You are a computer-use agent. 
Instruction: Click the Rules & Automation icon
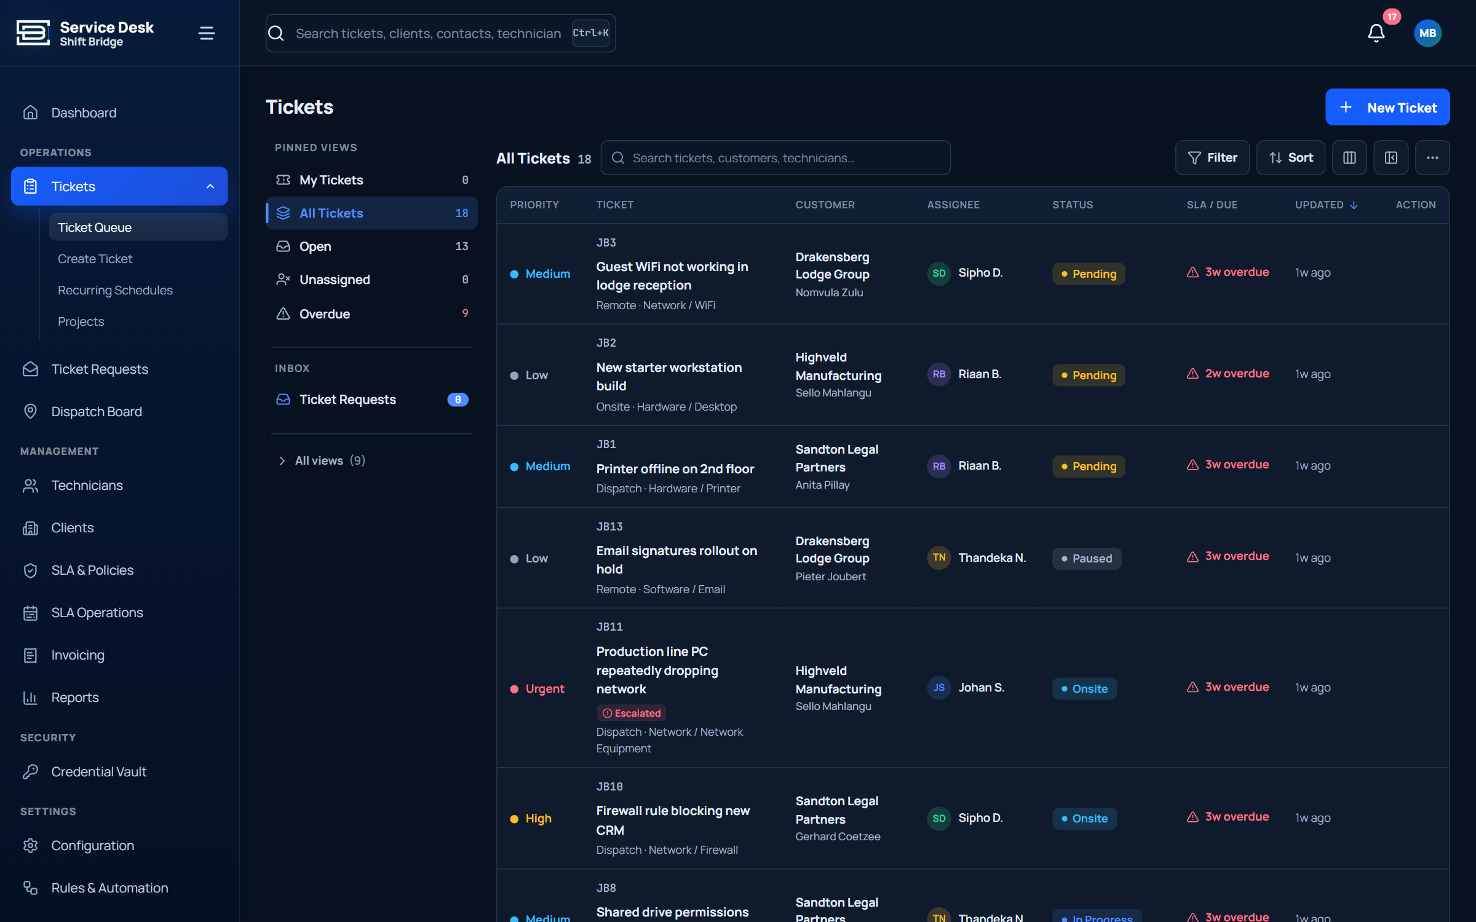click(30, 888)
